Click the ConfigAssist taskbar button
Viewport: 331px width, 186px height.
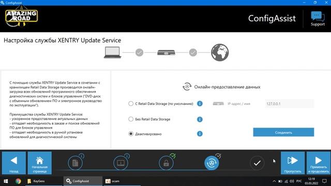click(83, 181)
